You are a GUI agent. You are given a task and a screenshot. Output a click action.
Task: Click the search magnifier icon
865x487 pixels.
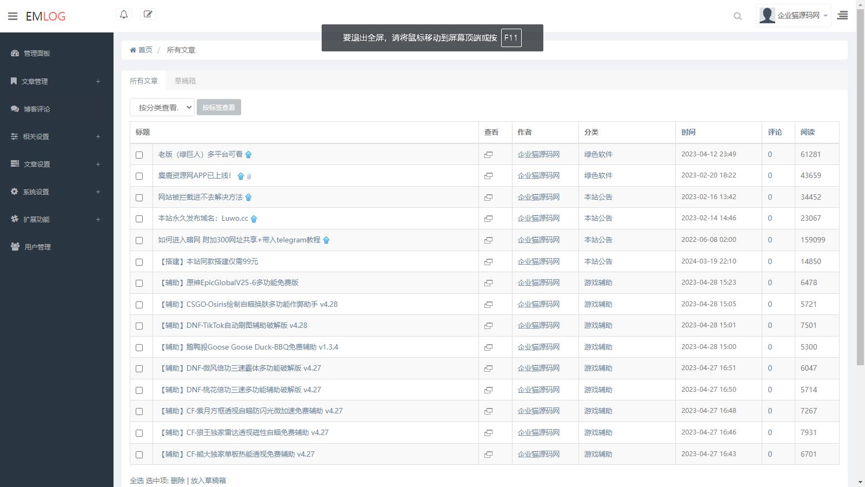pos(737,16)
